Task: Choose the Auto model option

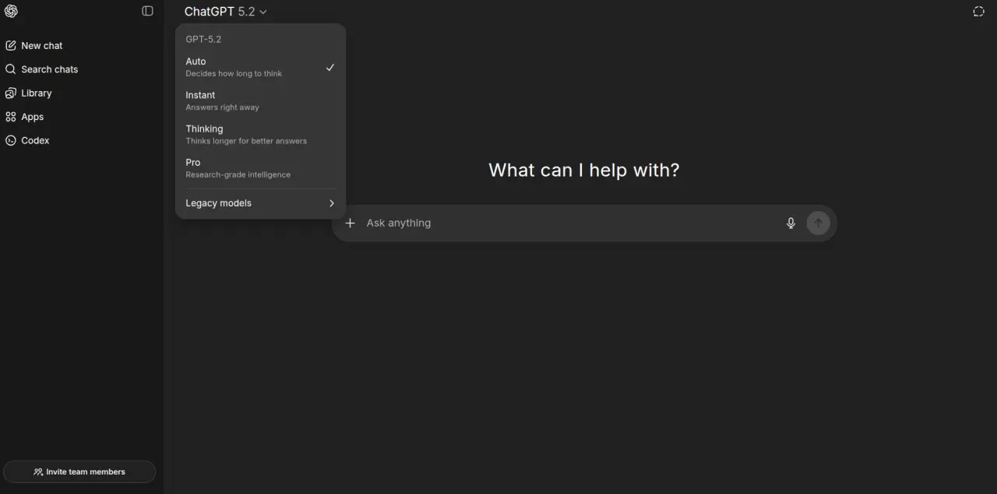Action: pos(260,67)
